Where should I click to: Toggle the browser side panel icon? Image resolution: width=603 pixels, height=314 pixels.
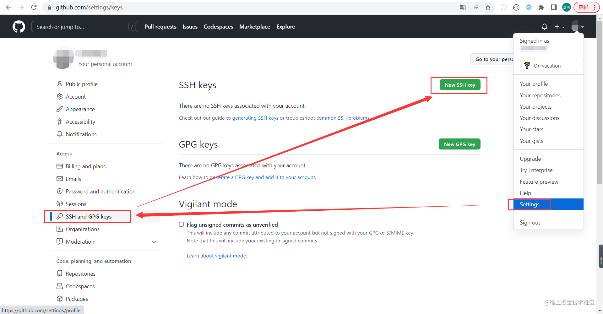click(x=554, y=7)
